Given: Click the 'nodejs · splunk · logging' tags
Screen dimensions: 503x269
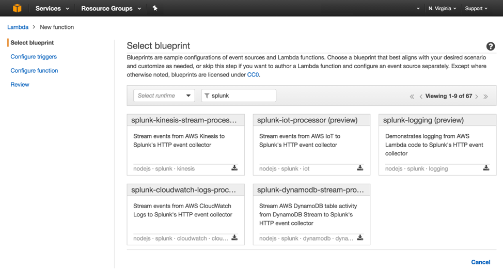Looking at the screenshot, I should [416, 169].
